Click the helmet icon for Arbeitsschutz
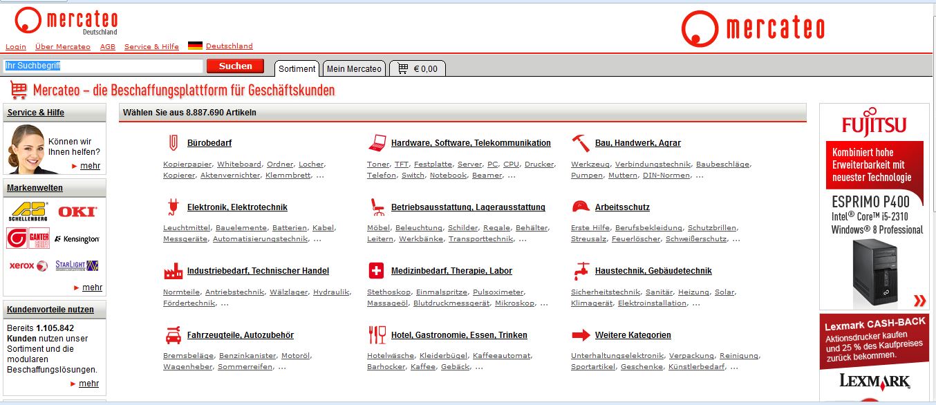The width and height of the screenshot is (936, 405). click(x=581, y=207)
